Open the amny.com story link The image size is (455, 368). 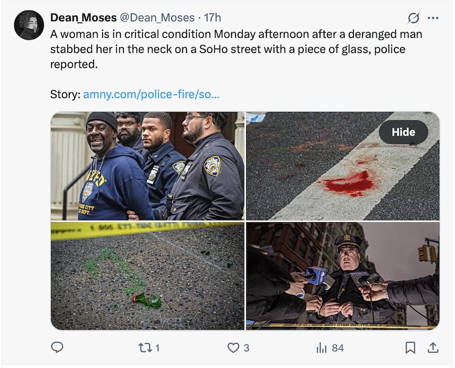(x=151, y=94)
